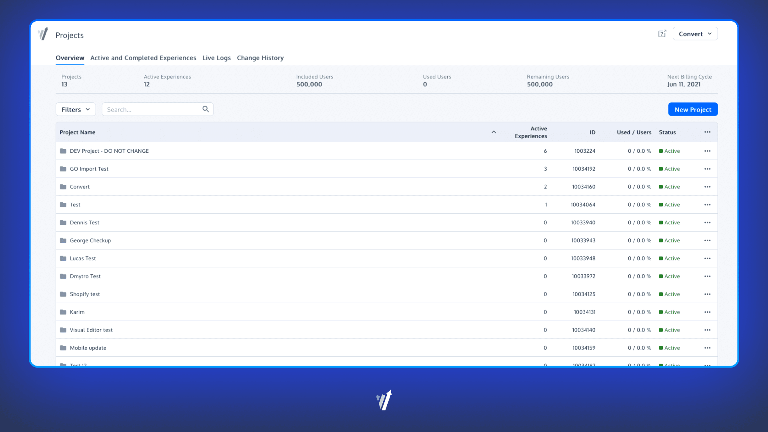This screenshot has height=432, width=768.
Task: Open the Live Logs tab
Action: tap(216, 58)
